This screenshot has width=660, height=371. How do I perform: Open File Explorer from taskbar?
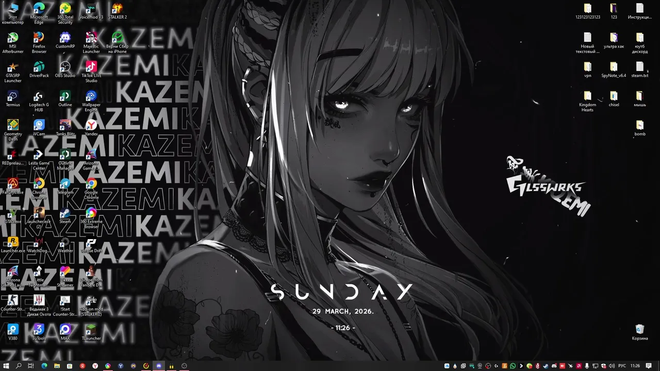(x=57, y=366)
